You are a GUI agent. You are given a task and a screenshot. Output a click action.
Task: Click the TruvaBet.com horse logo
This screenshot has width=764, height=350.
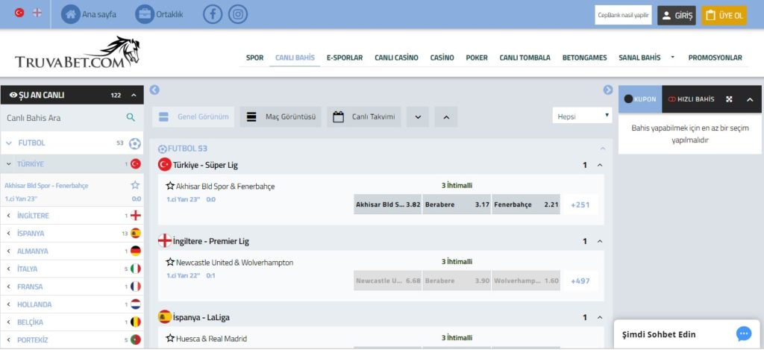(x=78, y=52)
